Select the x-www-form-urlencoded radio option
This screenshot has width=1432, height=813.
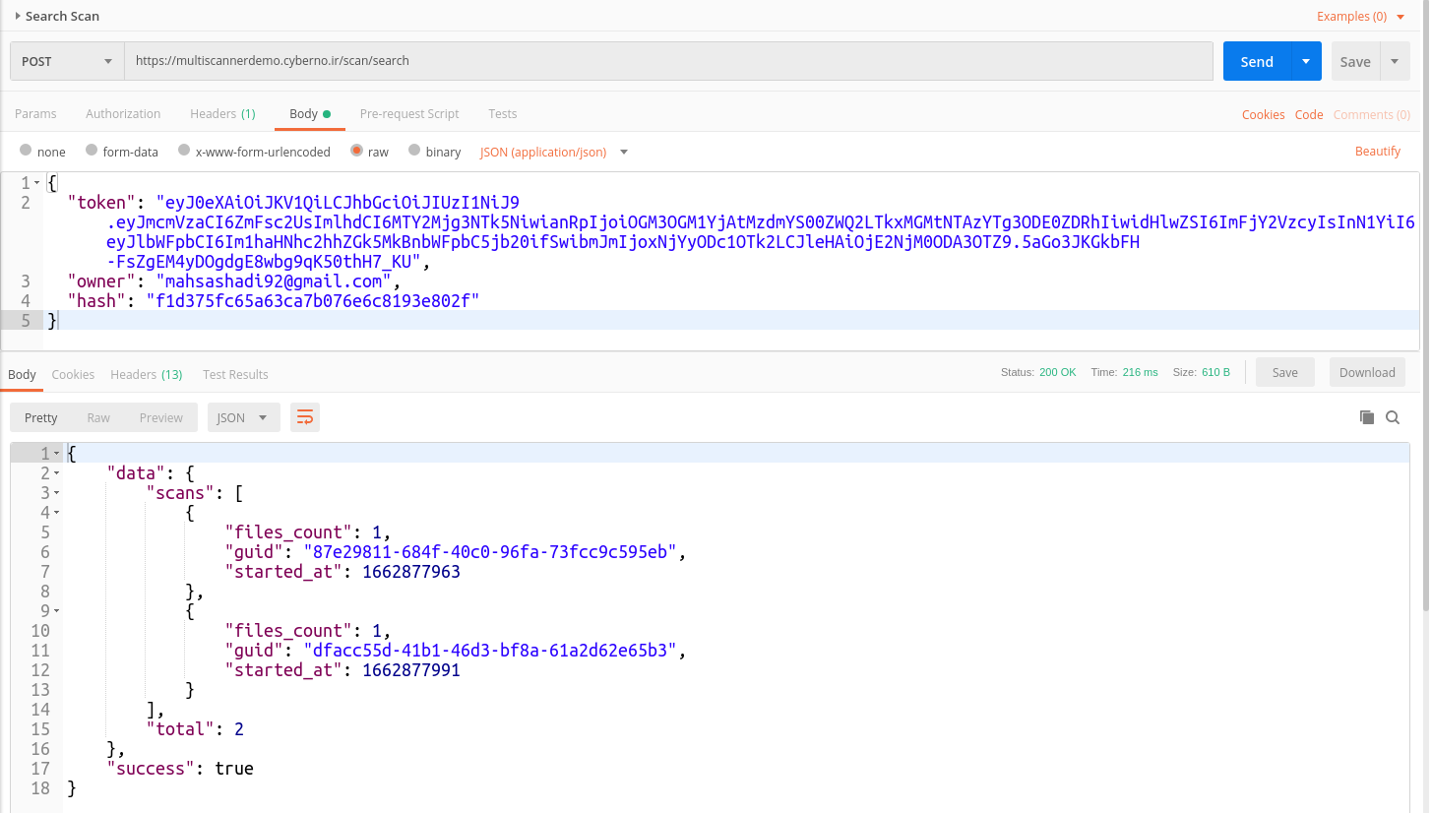[184, 151]
